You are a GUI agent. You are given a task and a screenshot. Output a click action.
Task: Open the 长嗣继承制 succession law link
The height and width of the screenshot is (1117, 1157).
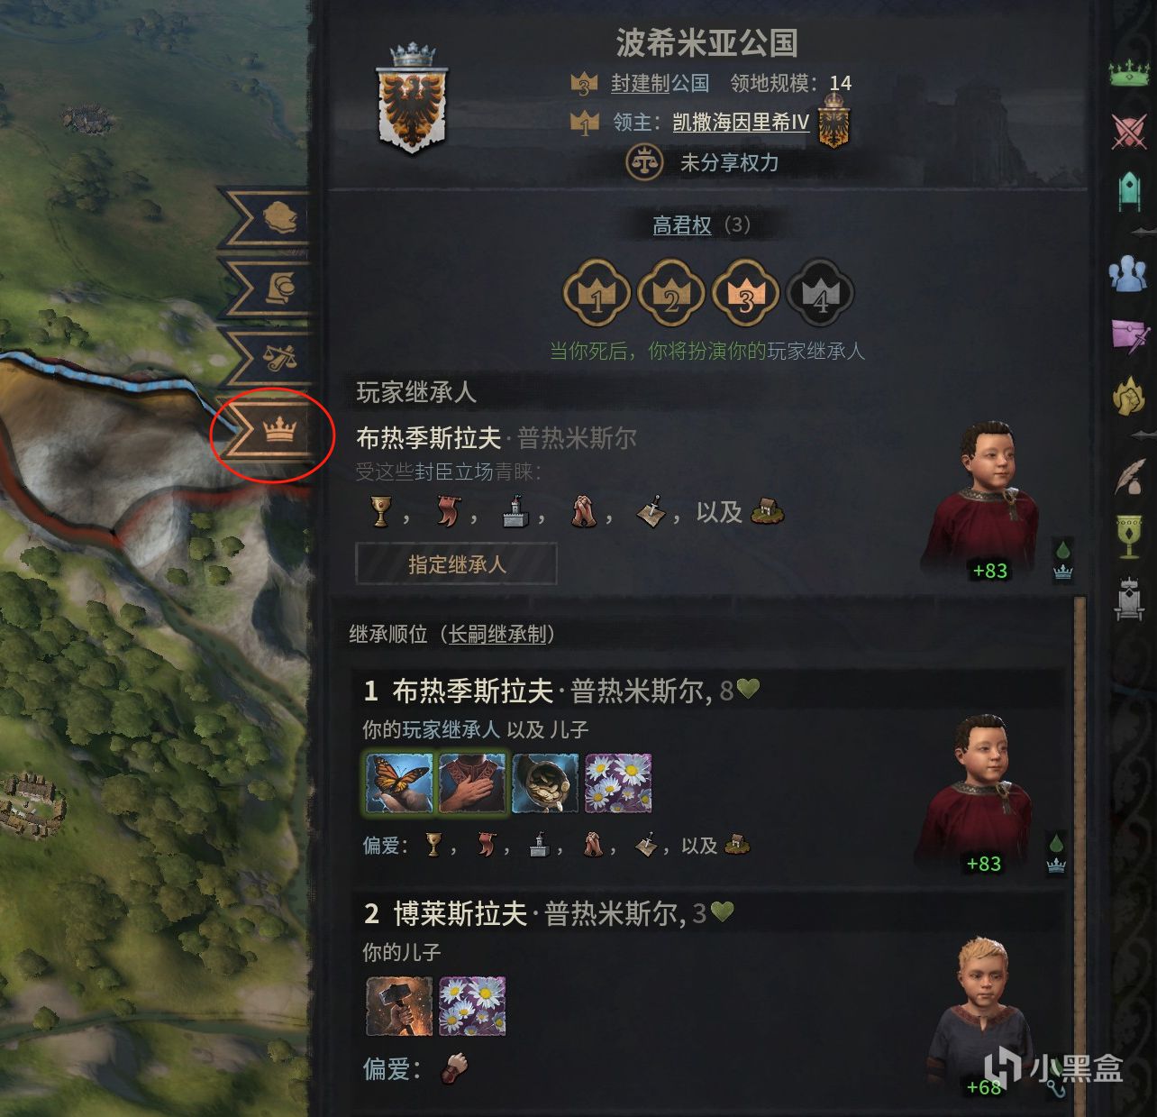pos(497,635)
